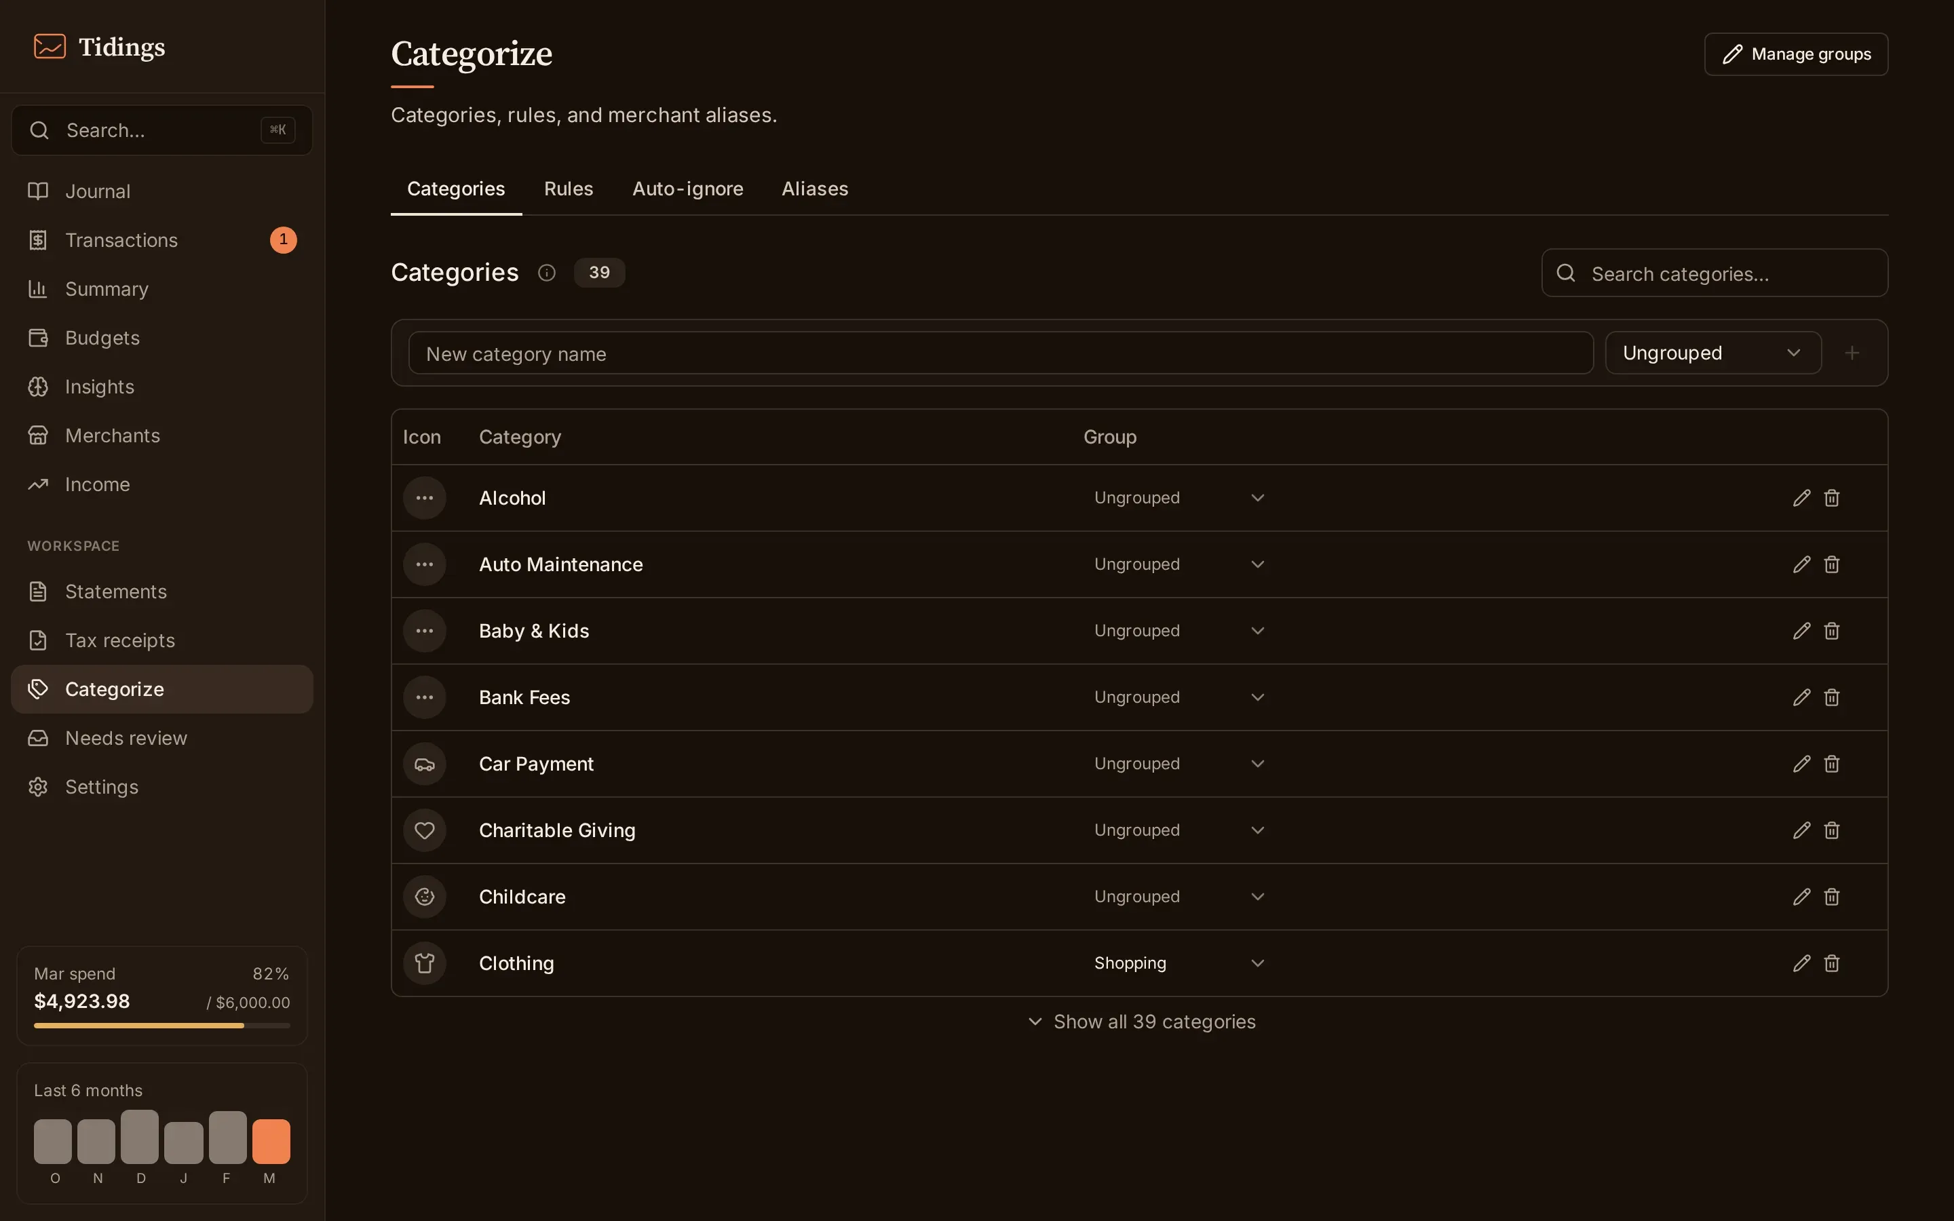The height and width of the screenshot is (1221, 1954).
Task: Click the orange March bar in chart
Action: pyautogui.click(x=271, y=1141)
